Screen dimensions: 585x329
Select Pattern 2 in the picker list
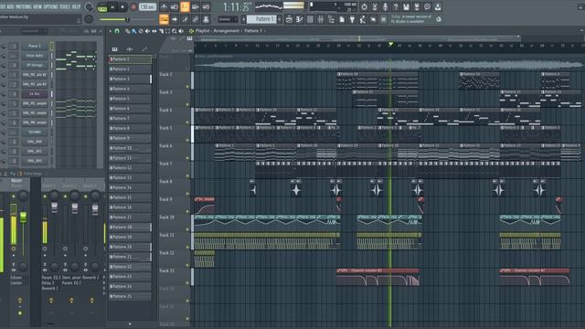(x=130, y=69)
